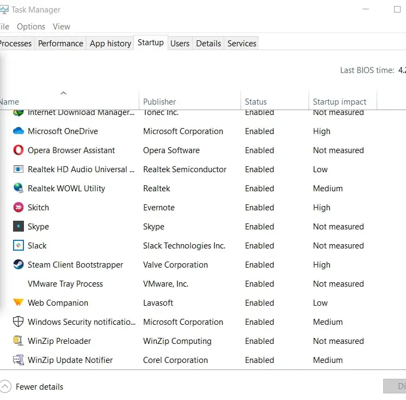The image size is (406, 400).
Task: Open the View menu
Action: (61, 27)
